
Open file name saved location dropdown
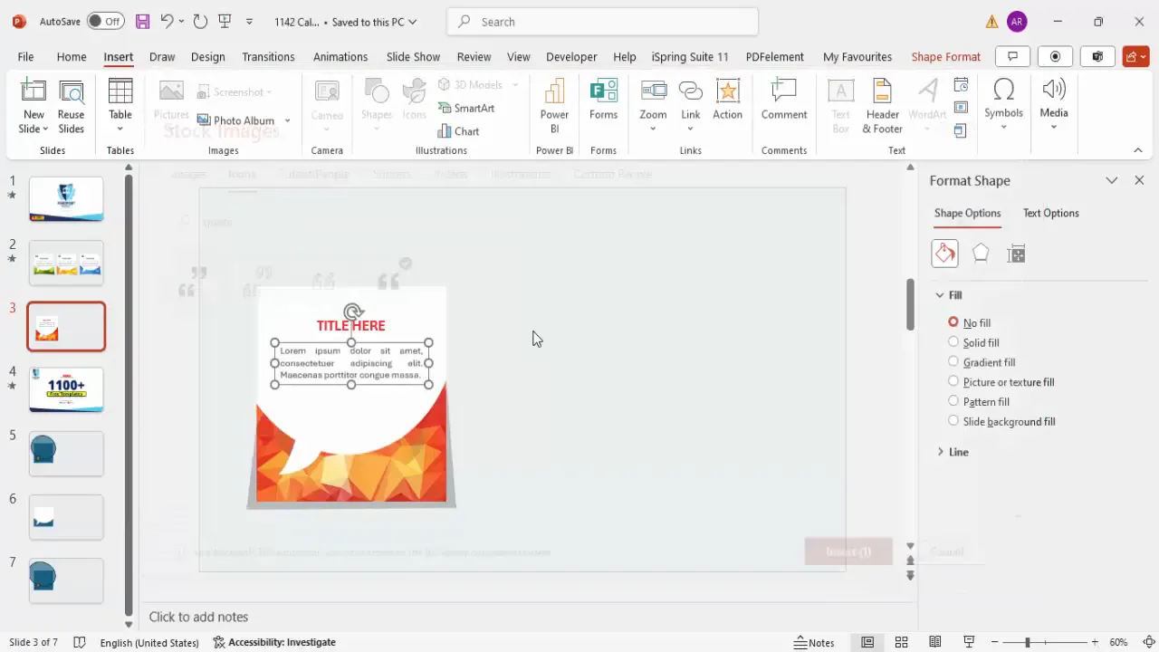(x=413, y=22)
